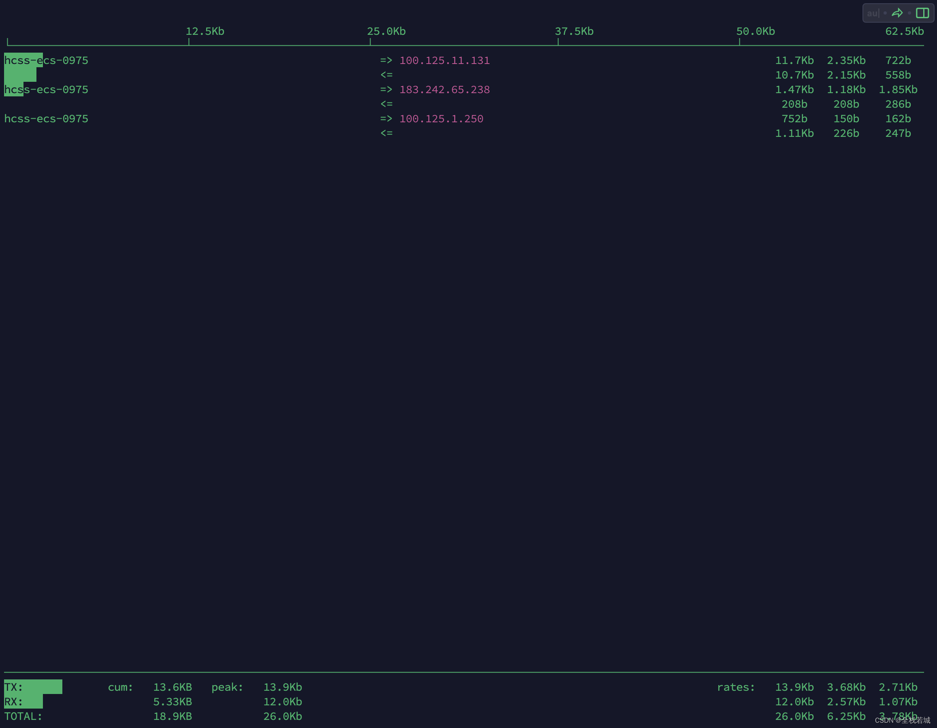Click the cumulative RX value 5.33KB
The width and height of the screenshot is (937, 728).
click(x=173, y=702)
